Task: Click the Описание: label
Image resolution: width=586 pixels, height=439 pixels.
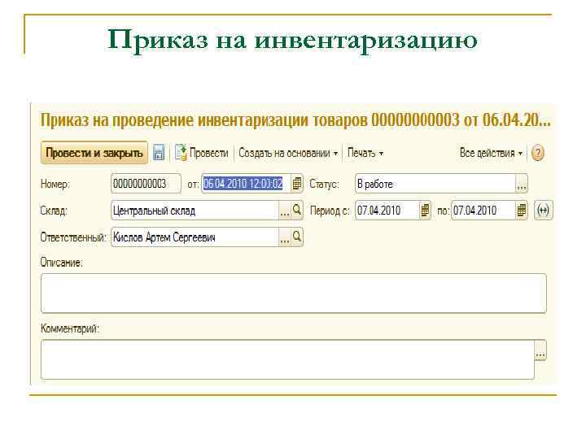Action: [61, 263]
